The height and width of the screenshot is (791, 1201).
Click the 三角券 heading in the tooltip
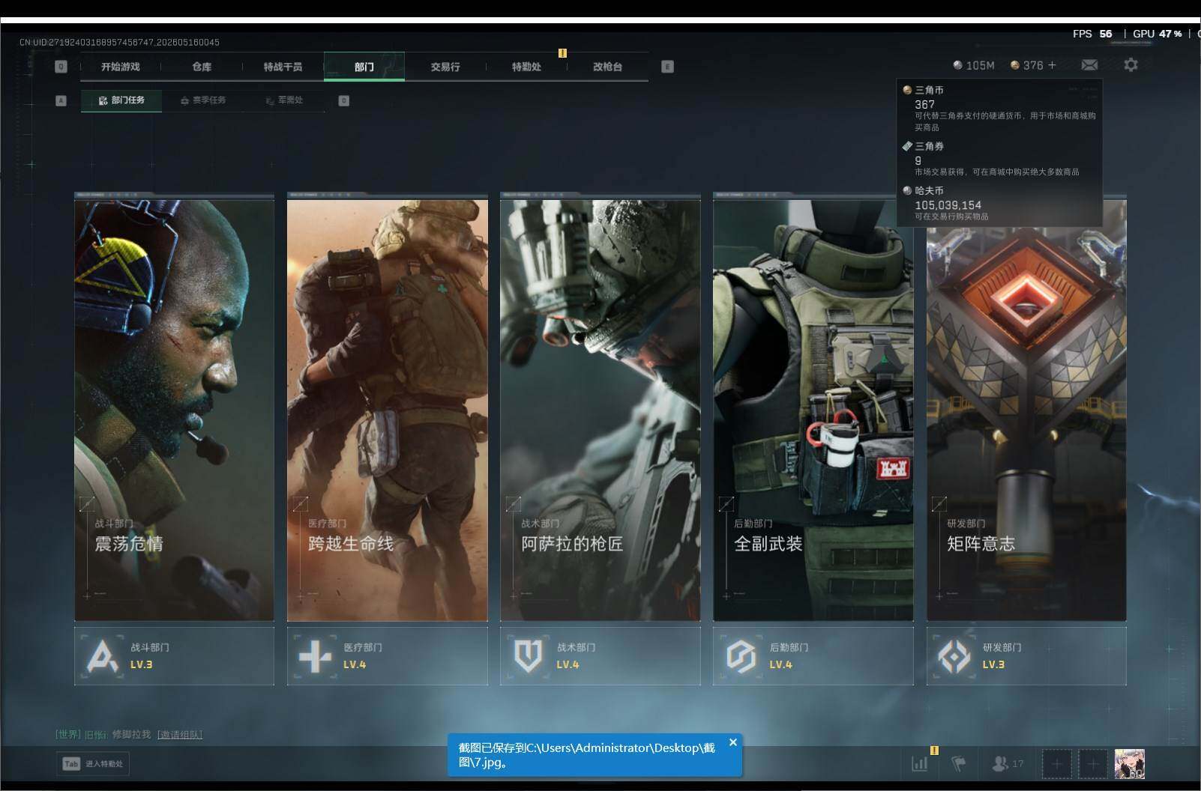[x=929, y=147]
